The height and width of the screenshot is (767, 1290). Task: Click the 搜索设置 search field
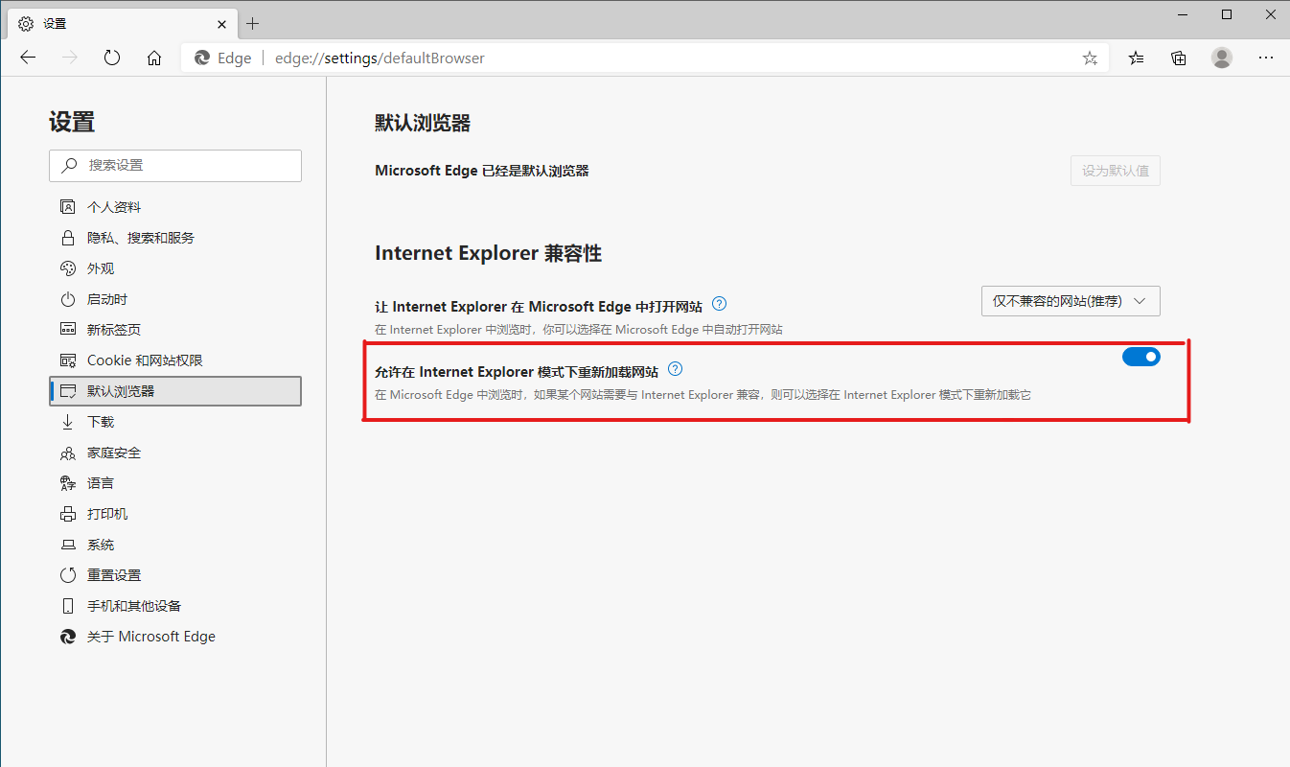(x=175, y=165)
